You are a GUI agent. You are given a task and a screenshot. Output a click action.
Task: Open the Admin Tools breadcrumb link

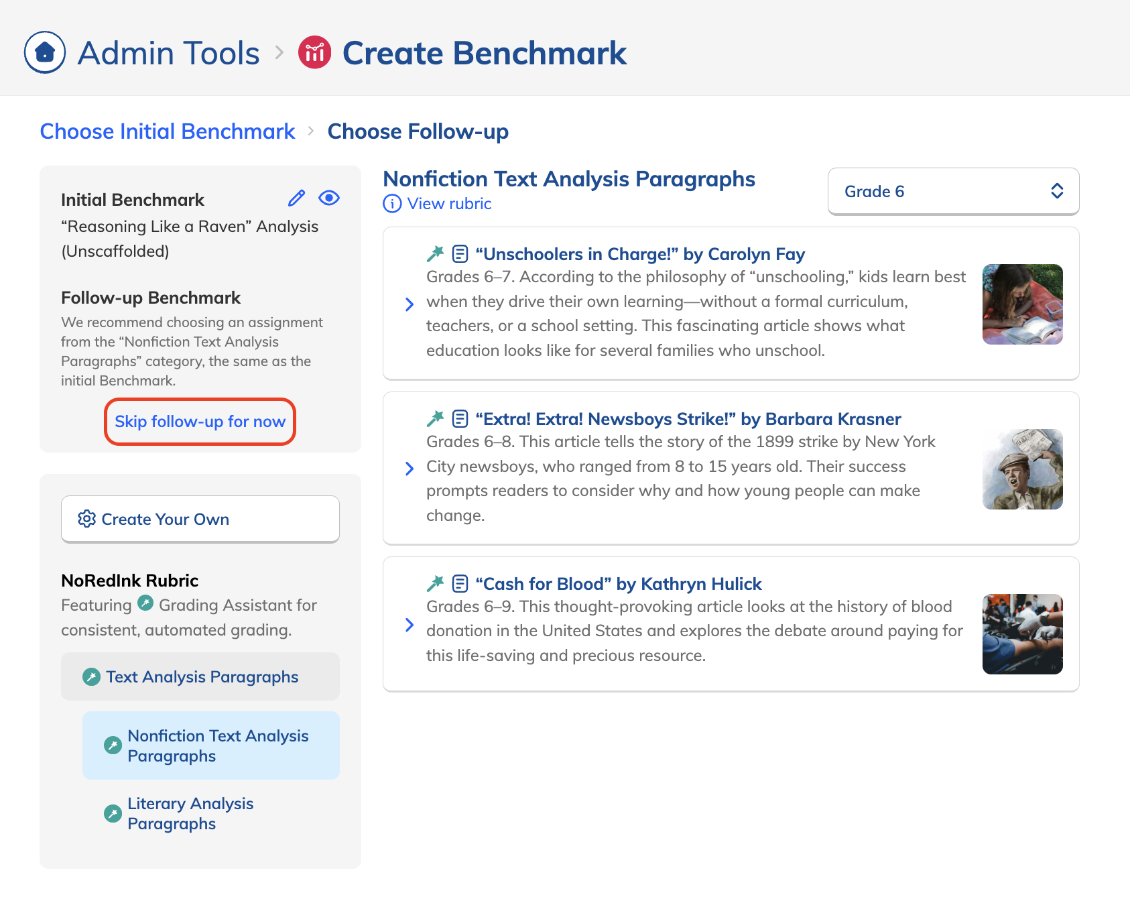(168, 53)
